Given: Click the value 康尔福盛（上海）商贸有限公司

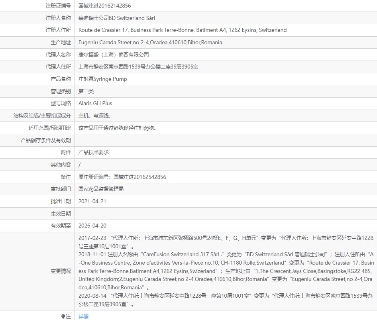Looking at the screenshot, I should 114,55.
